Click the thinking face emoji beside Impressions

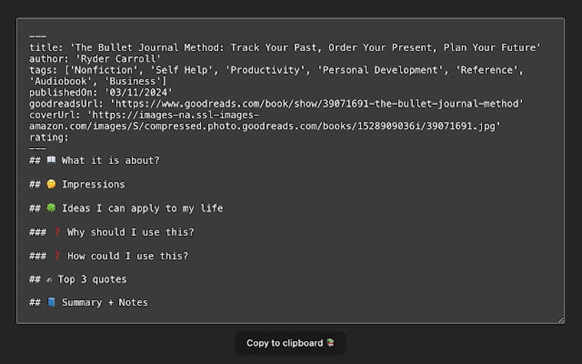tap(51, 184)
